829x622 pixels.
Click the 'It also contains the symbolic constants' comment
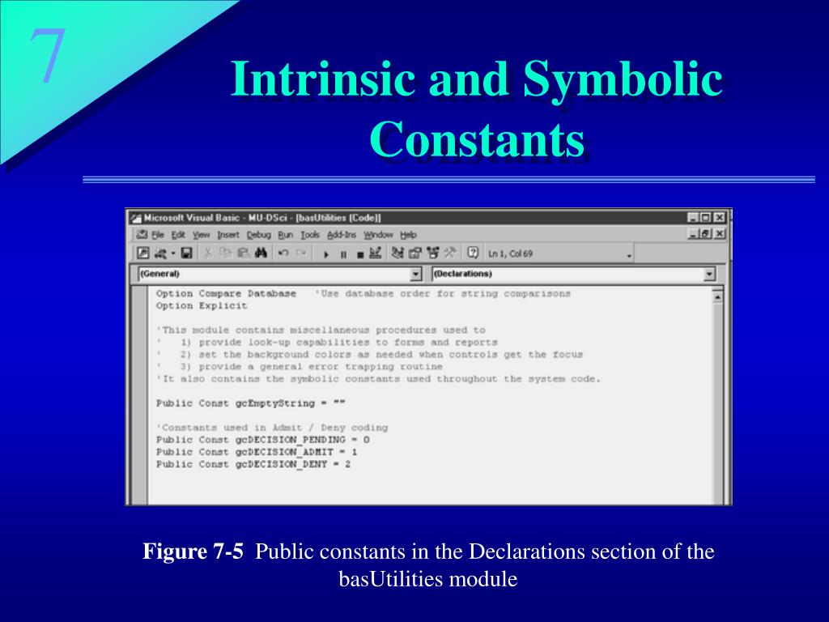(378, 379)
